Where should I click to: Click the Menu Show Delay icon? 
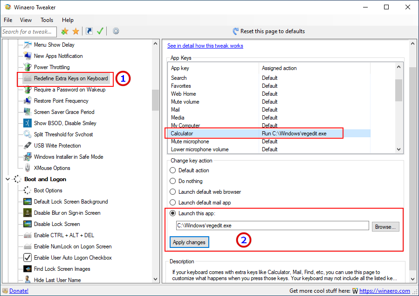(x=27, y=45)
